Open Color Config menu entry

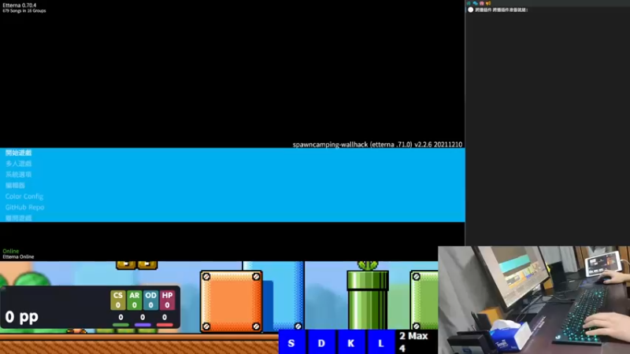24,196
